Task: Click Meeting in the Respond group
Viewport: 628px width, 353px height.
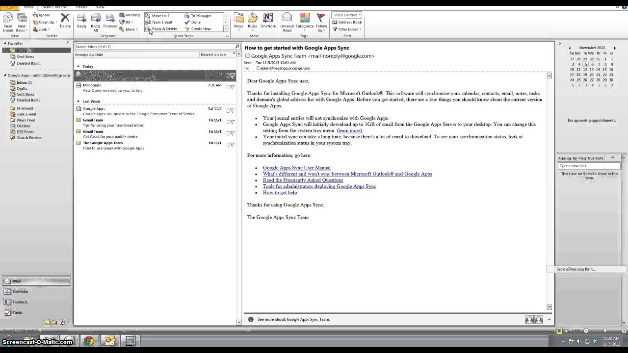Action: (x=130, y=15)
